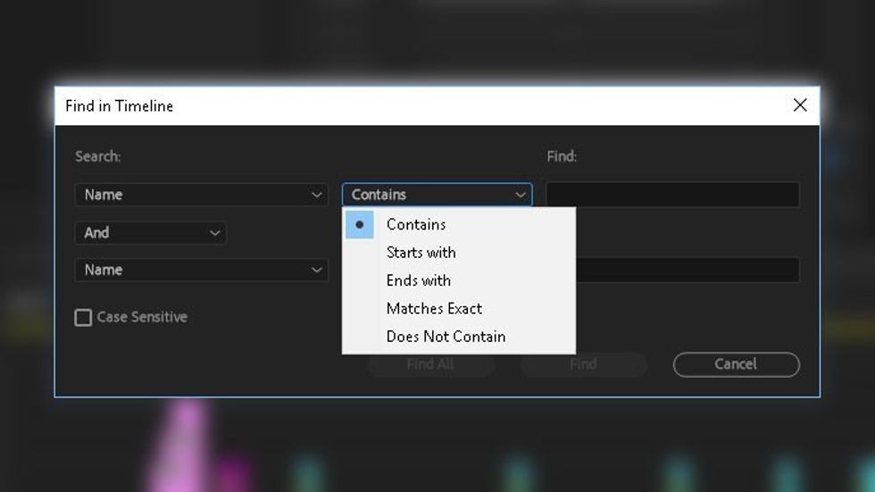Choose Ends with option
875x492 pixels.
tap(459, 280)
